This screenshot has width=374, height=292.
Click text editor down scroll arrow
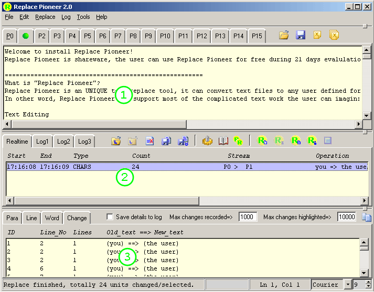pyautogui.click(x=366, y=116)
